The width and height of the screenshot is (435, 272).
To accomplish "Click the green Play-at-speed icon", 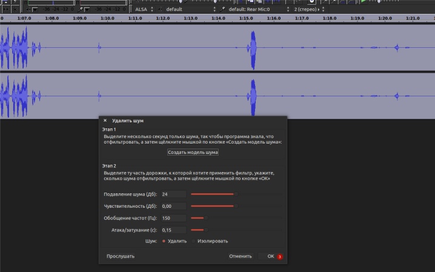I will pos(364,1).
